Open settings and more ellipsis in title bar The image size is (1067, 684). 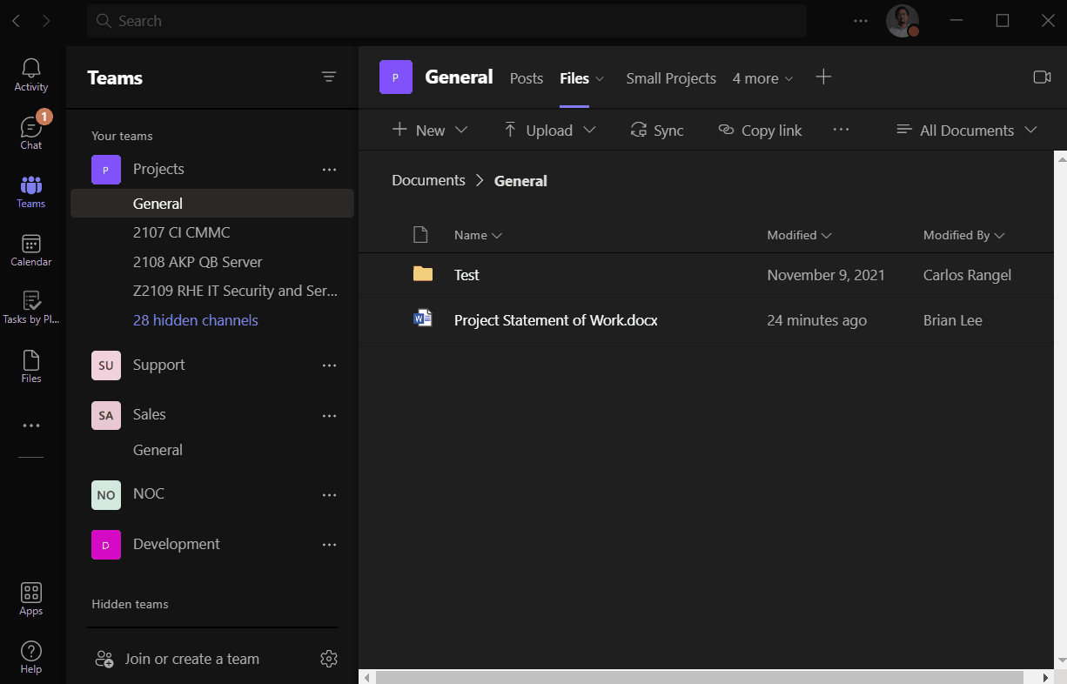tap(861, 21)
